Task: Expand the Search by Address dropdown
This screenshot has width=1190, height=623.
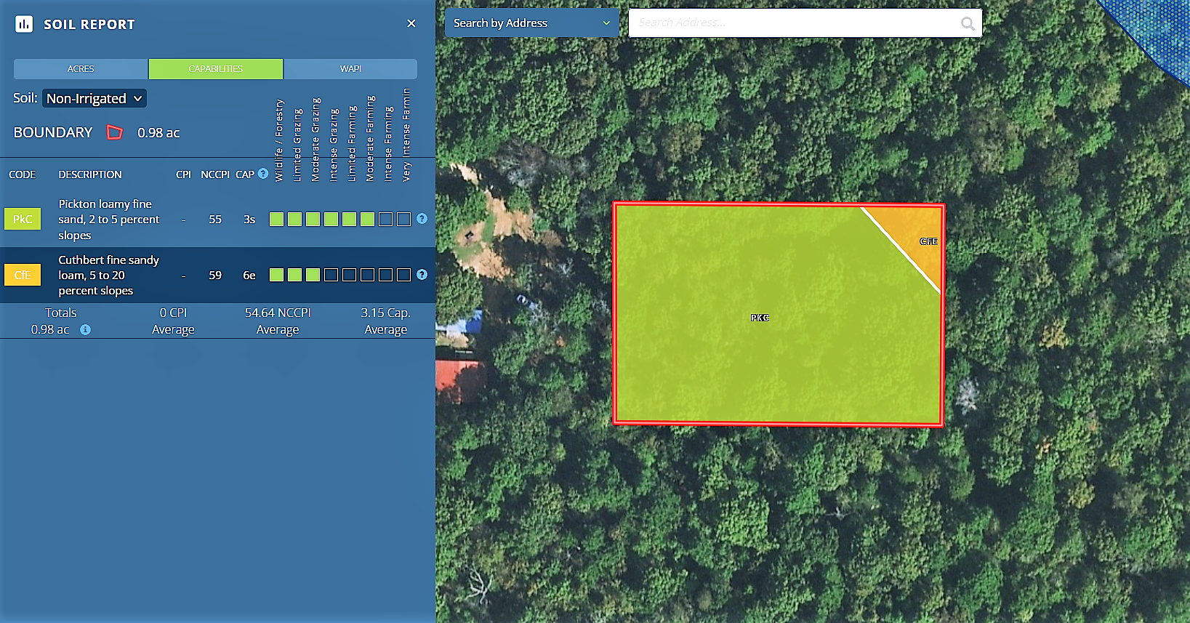Action: (x=531, y=23)
